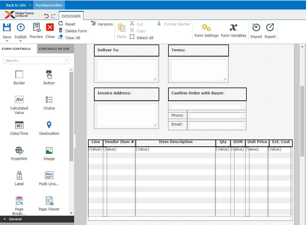Image resolution: width=306 pixels, height=225 pixels.
Task: Expand the General section
Action: pyautogui.click(x=15, y=219)
